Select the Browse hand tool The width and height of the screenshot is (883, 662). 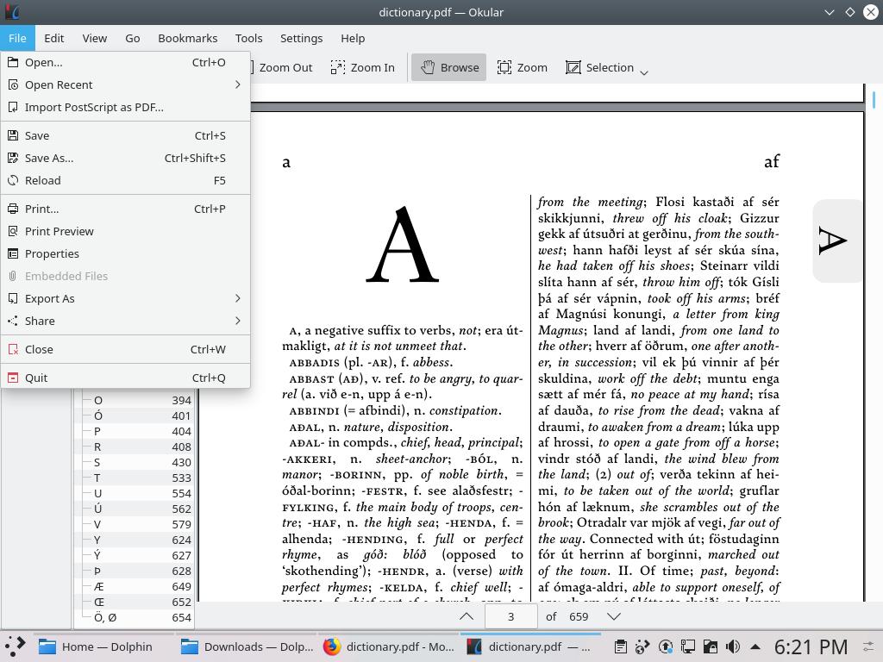tap(448, 67)
